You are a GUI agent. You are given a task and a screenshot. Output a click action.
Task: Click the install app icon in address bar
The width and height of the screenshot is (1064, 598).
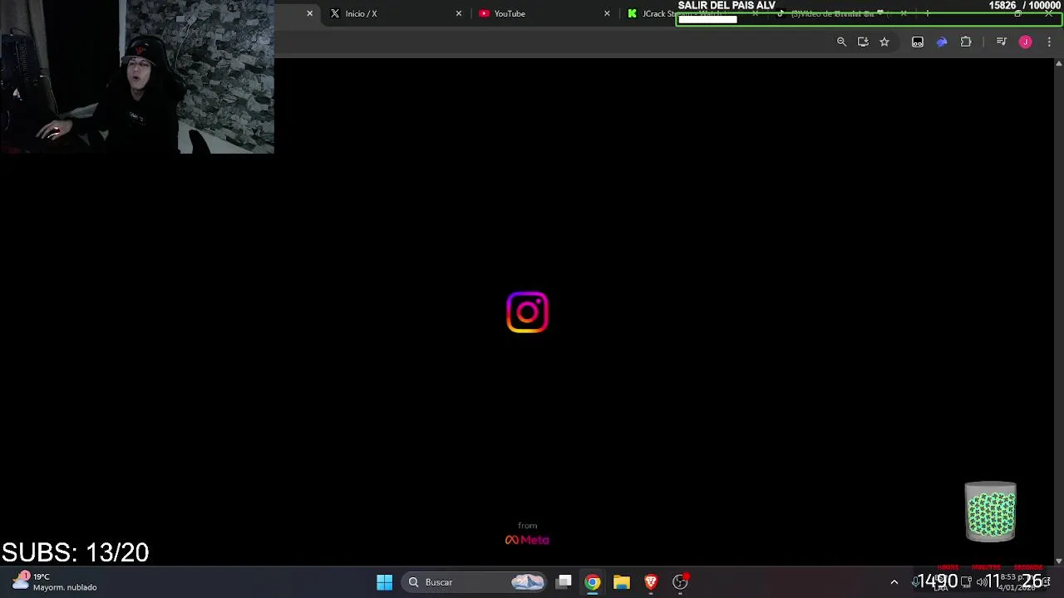click(863, 42)
